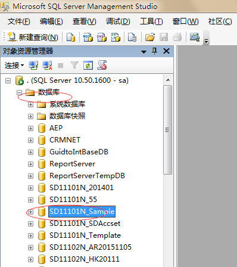
Task: Select the AEP database
Action: 56,128
